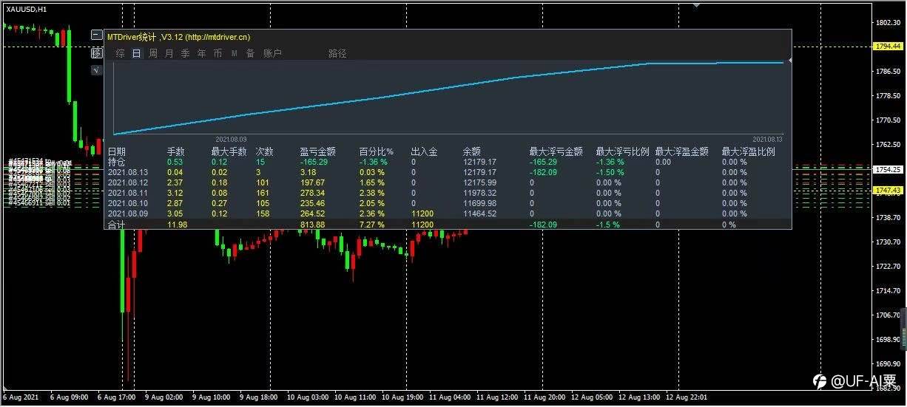Click the 移 move button beside the panel
This screenshot has width=907, height=407.
[96, 52]
